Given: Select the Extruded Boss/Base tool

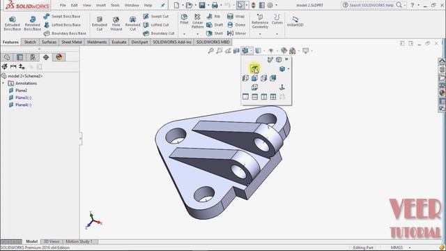Looking at the screenshot, I should (x=13, y=23).
